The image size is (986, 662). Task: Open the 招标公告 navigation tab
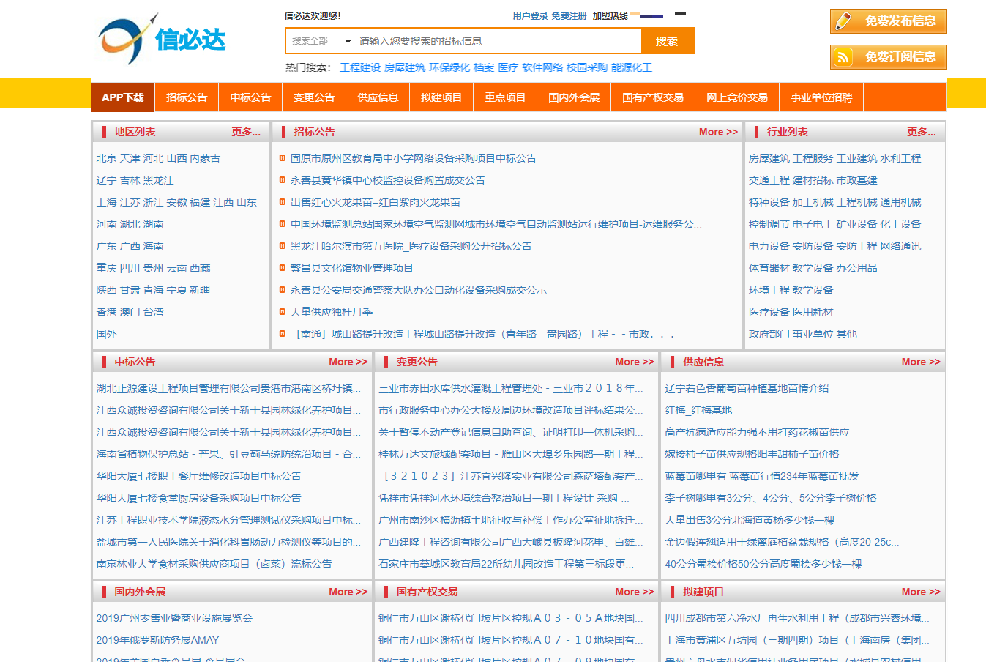[187, 97]
